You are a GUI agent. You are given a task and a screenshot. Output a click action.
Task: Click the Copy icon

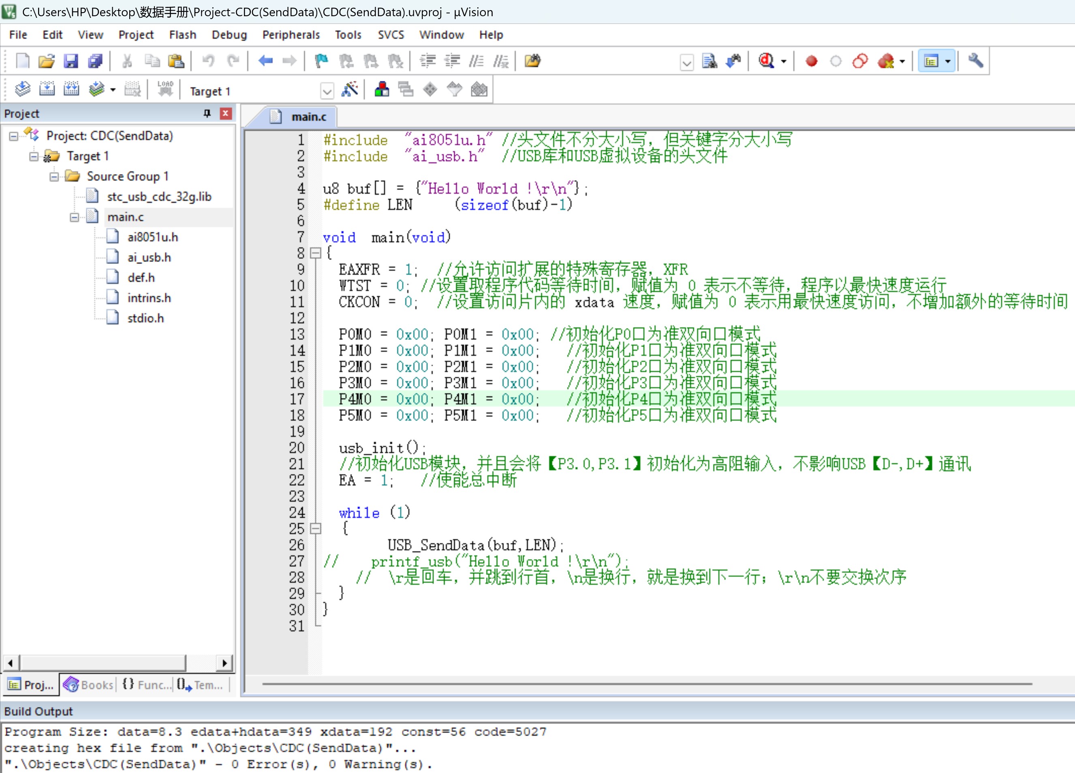click(152, 61)
